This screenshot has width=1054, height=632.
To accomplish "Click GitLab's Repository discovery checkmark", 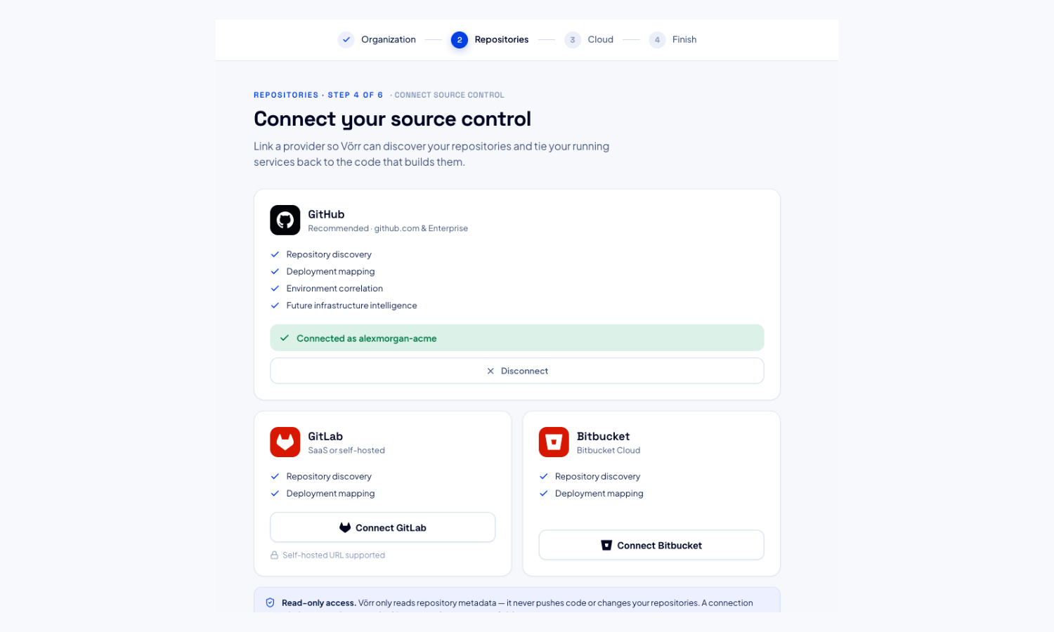I will [275, 476].
